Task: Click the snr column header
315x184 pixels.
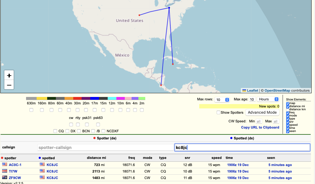Action: pos(187,158)
